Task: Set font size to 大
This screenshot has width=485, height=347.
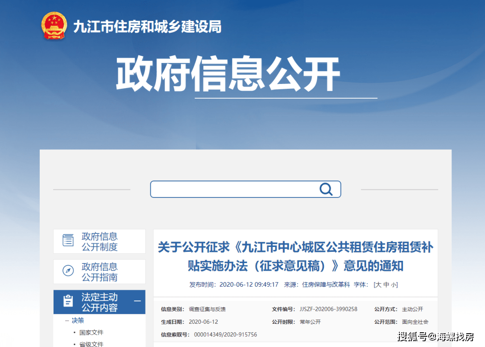Action: click(x=378, y=285)
